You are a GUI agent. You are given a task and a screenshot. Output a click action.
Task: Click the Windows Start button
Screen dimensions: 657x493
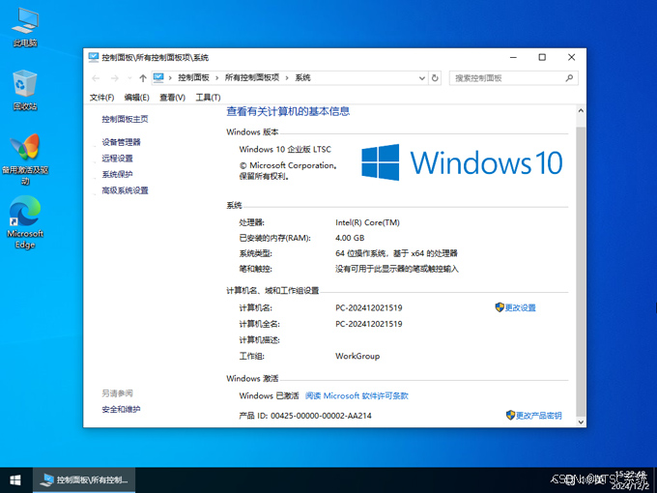(15, 480)
